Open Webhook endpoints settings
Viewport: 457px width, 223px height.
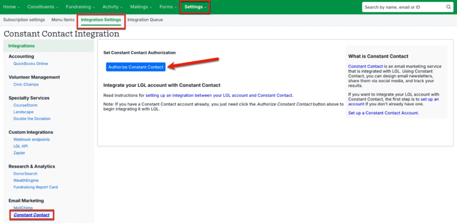pos(32,139)
